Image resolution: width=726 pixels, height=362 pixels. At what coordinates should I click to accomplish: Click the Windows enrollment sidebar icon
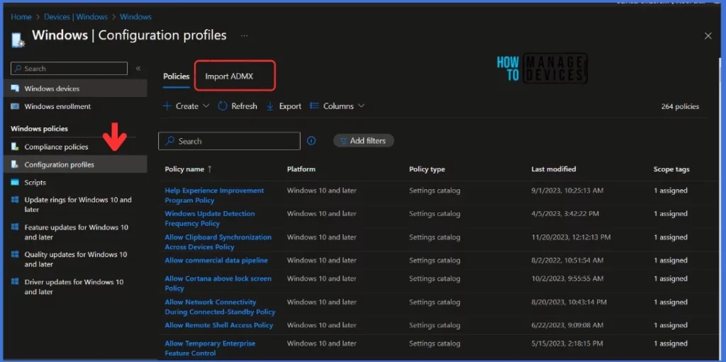15,106
